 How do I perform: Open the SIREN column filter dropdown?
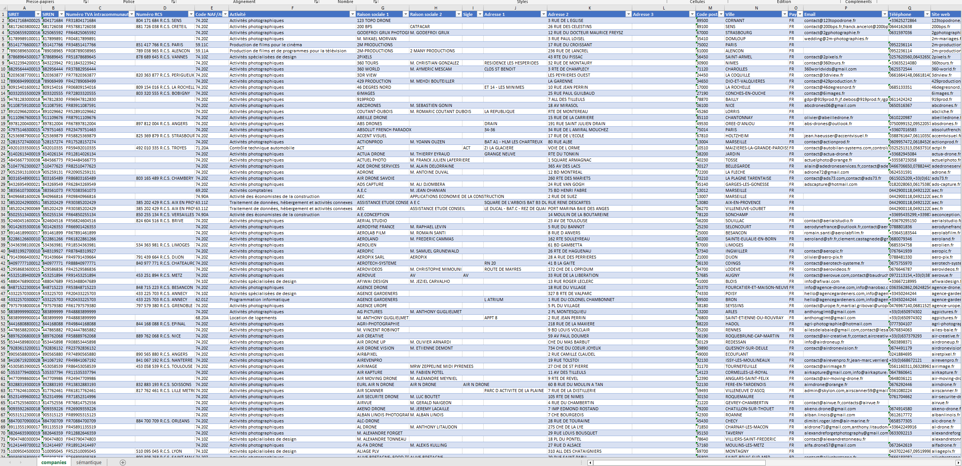(61, 14)
